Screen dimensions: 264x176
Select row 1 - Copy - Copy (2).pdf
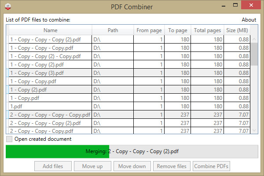[x=129, y=65]
